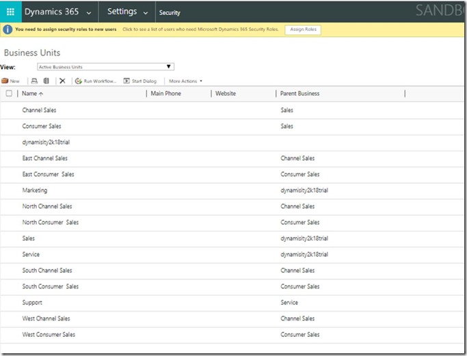Viewport: 467px width, 356px height.
Task: Click the Print icon in toolbar
Action: (x=34, y=81)
